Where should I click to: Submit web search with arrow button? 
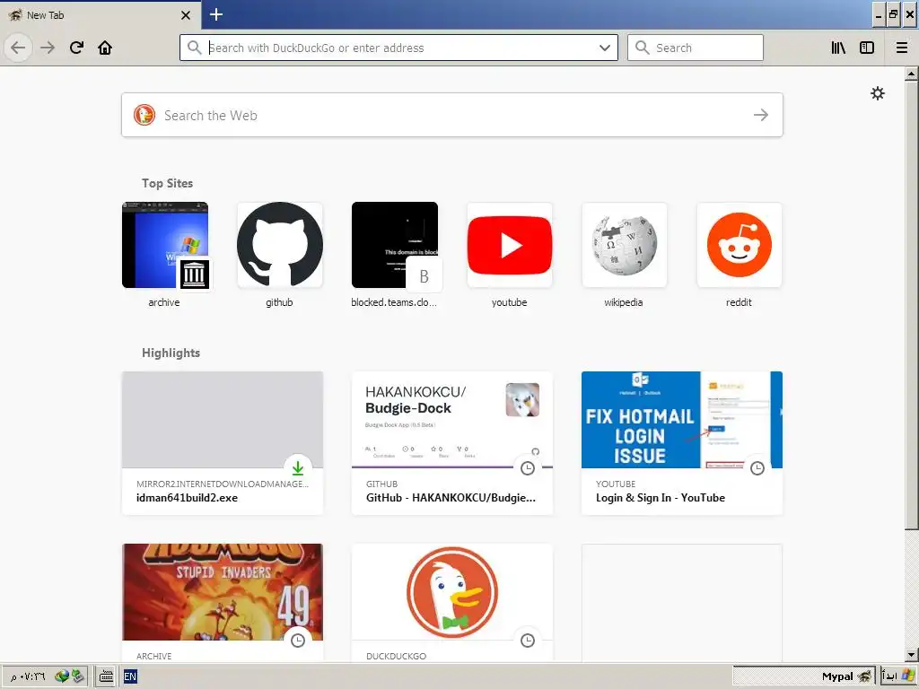coord(761,115)
